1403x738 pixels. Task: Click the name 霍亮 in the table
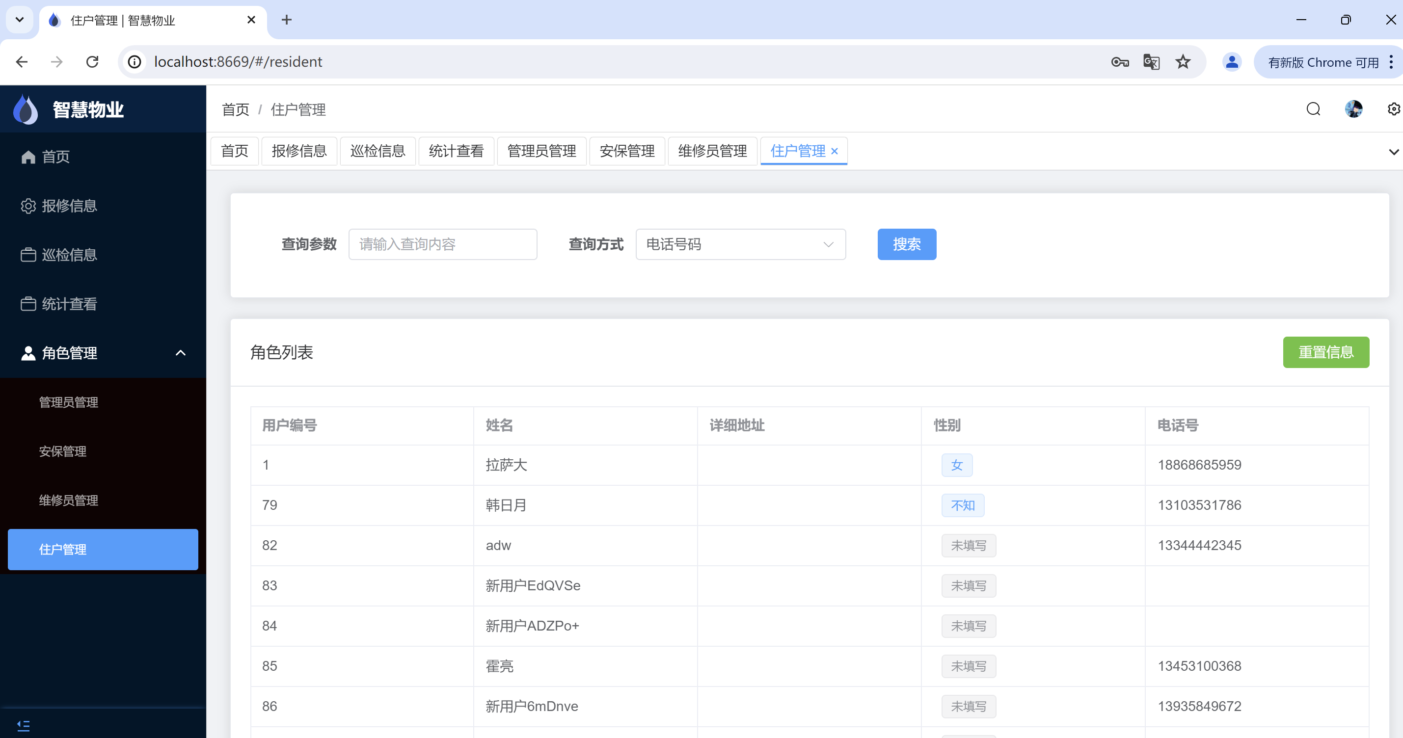click(x=499, y=666)
